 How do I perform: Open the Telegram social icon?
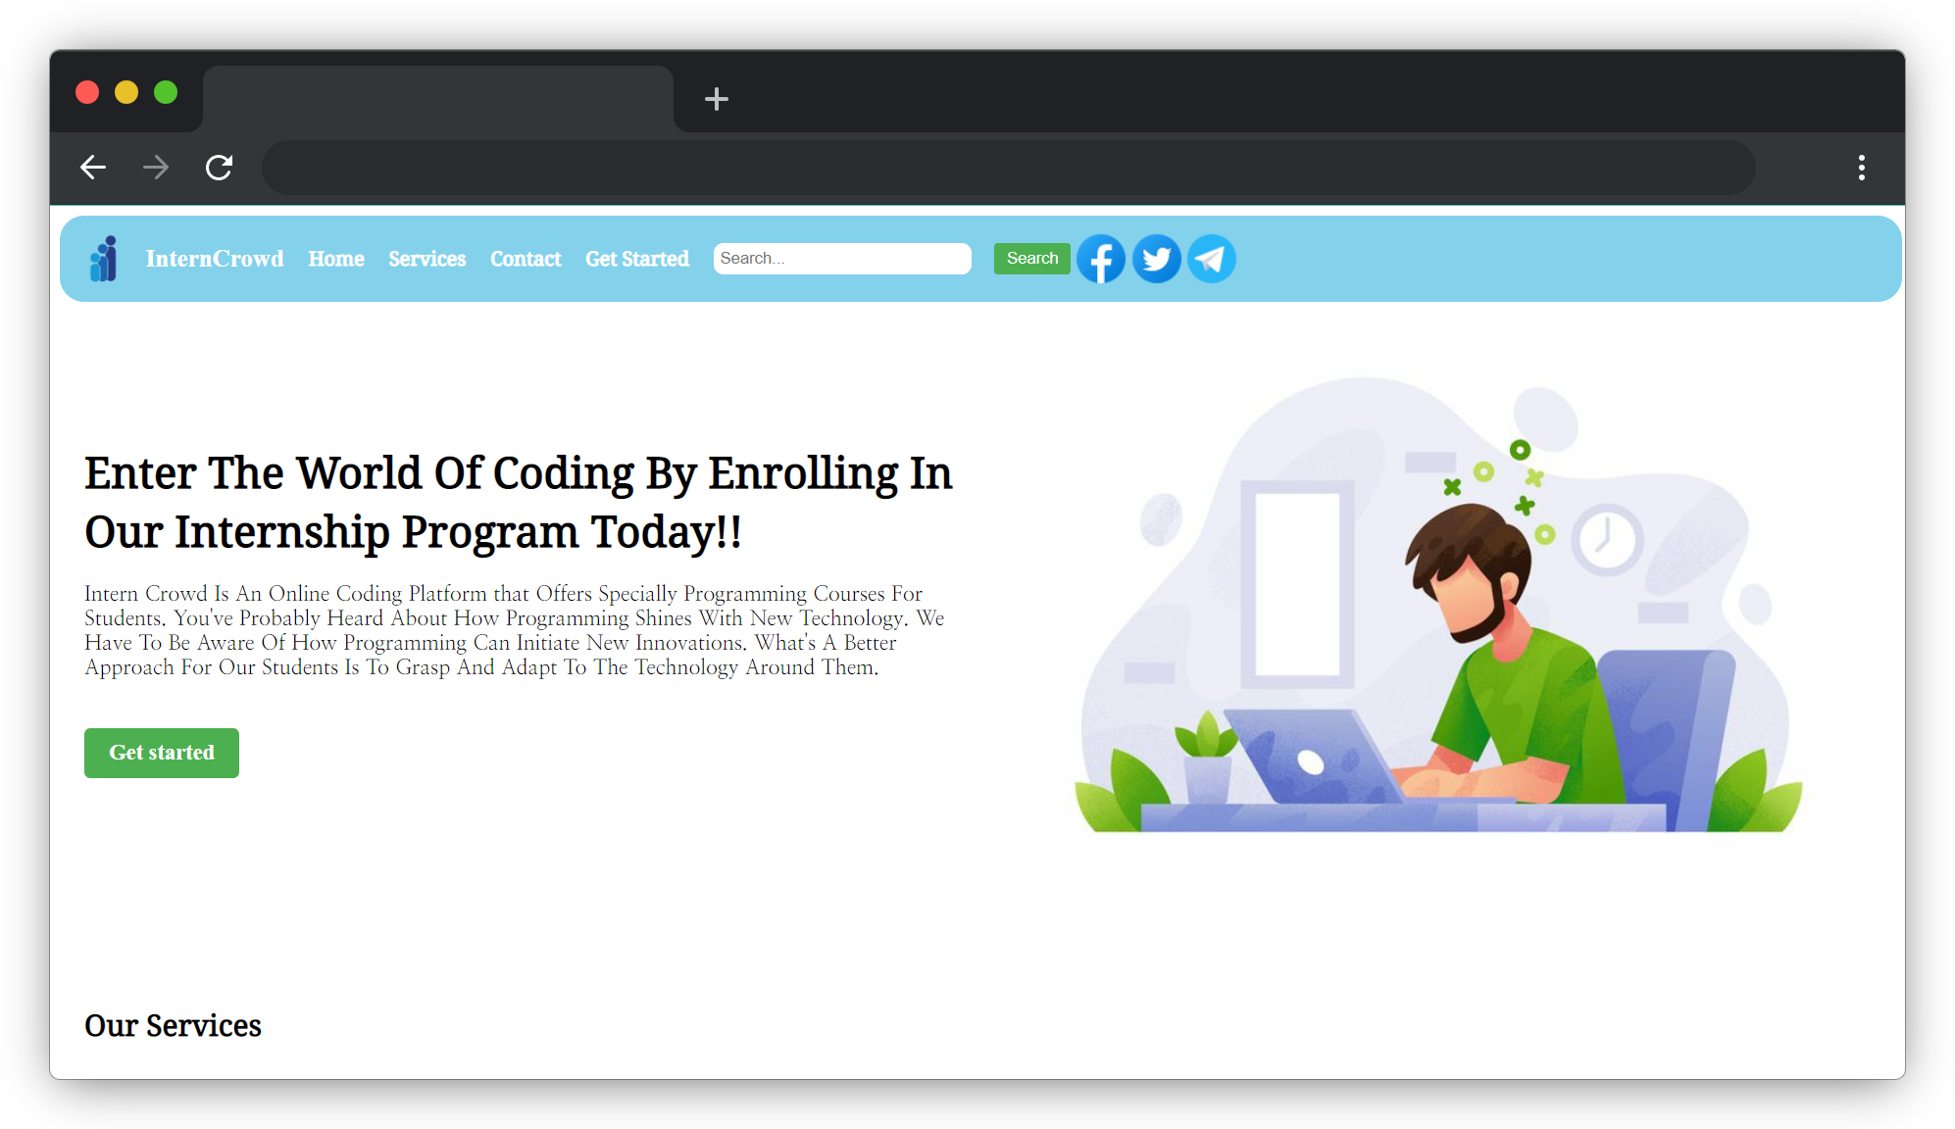[1212, 259]
